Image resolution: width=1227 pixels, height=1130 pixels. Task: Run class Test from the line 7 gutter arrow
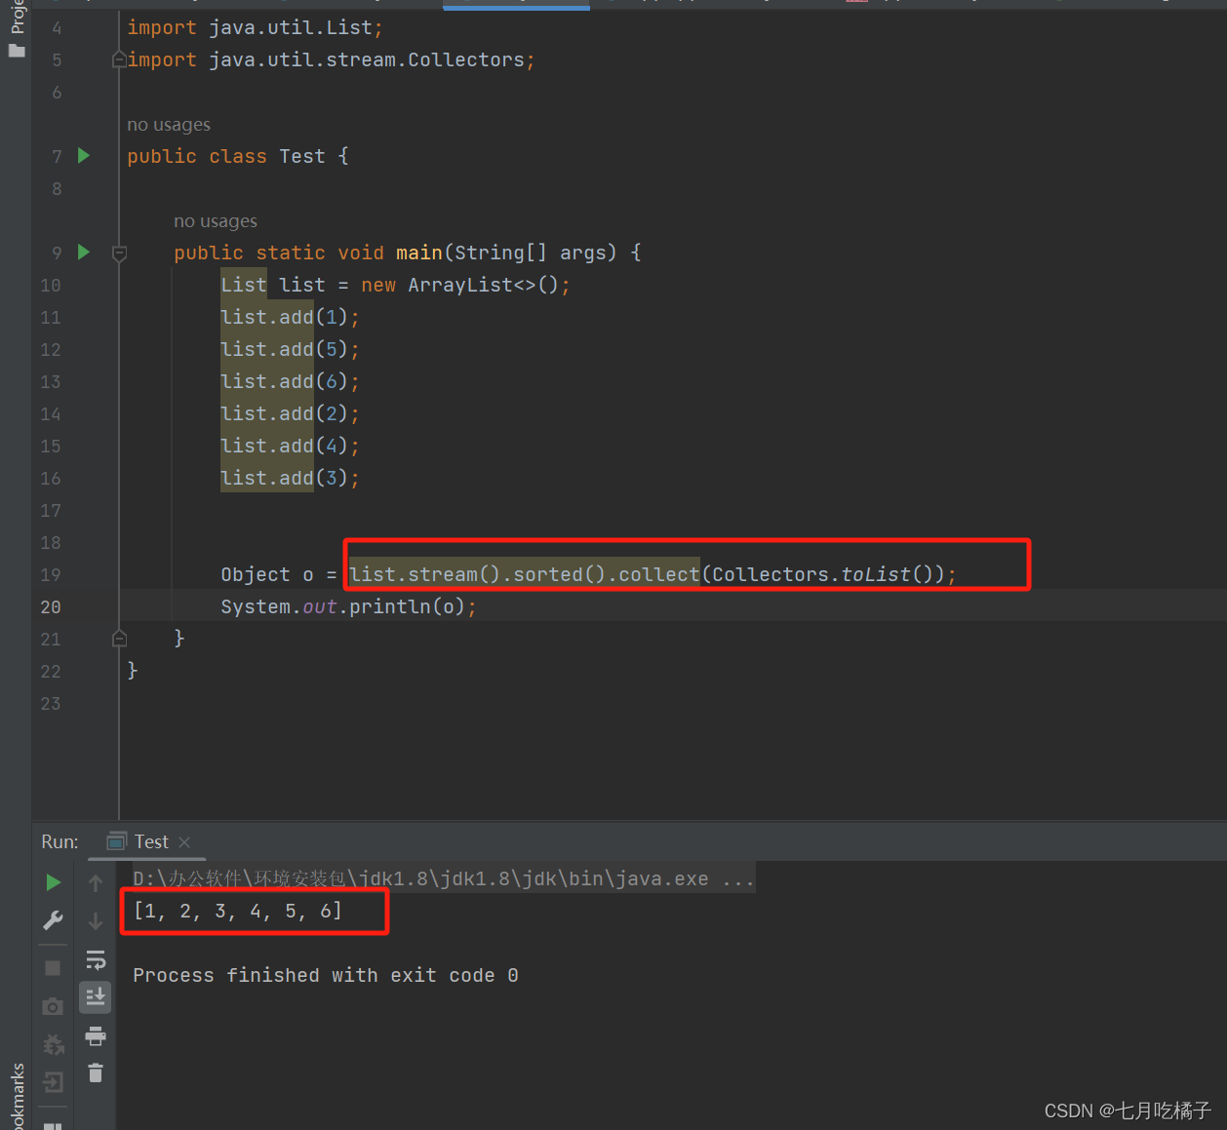pyautogui.click(x=84, y=155)
